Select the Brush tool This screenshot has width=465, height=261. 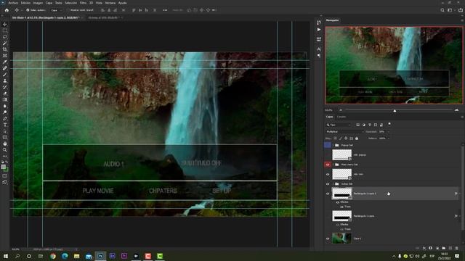(x=5, y=75)
